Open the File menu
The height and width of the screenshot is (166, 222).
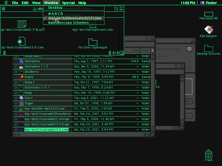click(x=15, y=3)
